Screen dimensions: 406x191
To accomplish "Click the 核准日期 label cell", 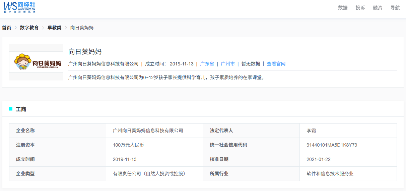I will pos(251,159).
